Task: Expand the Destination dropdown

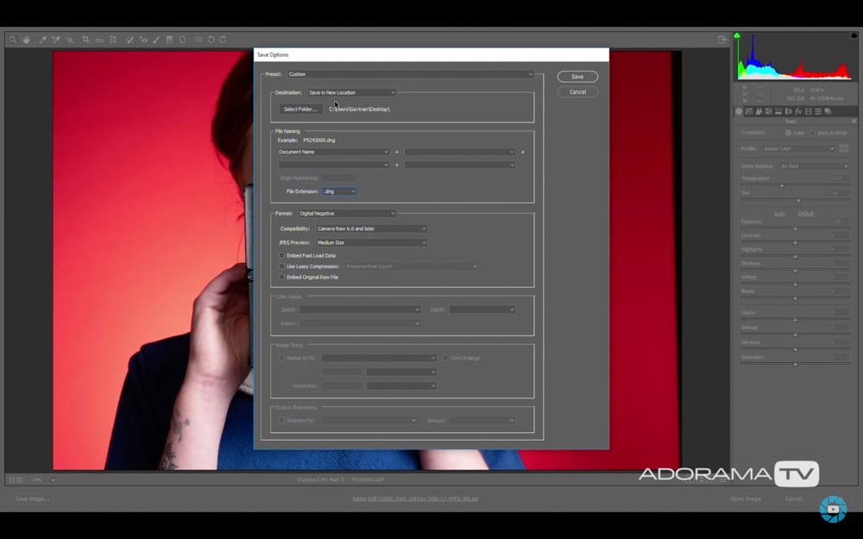Action: 351,92
